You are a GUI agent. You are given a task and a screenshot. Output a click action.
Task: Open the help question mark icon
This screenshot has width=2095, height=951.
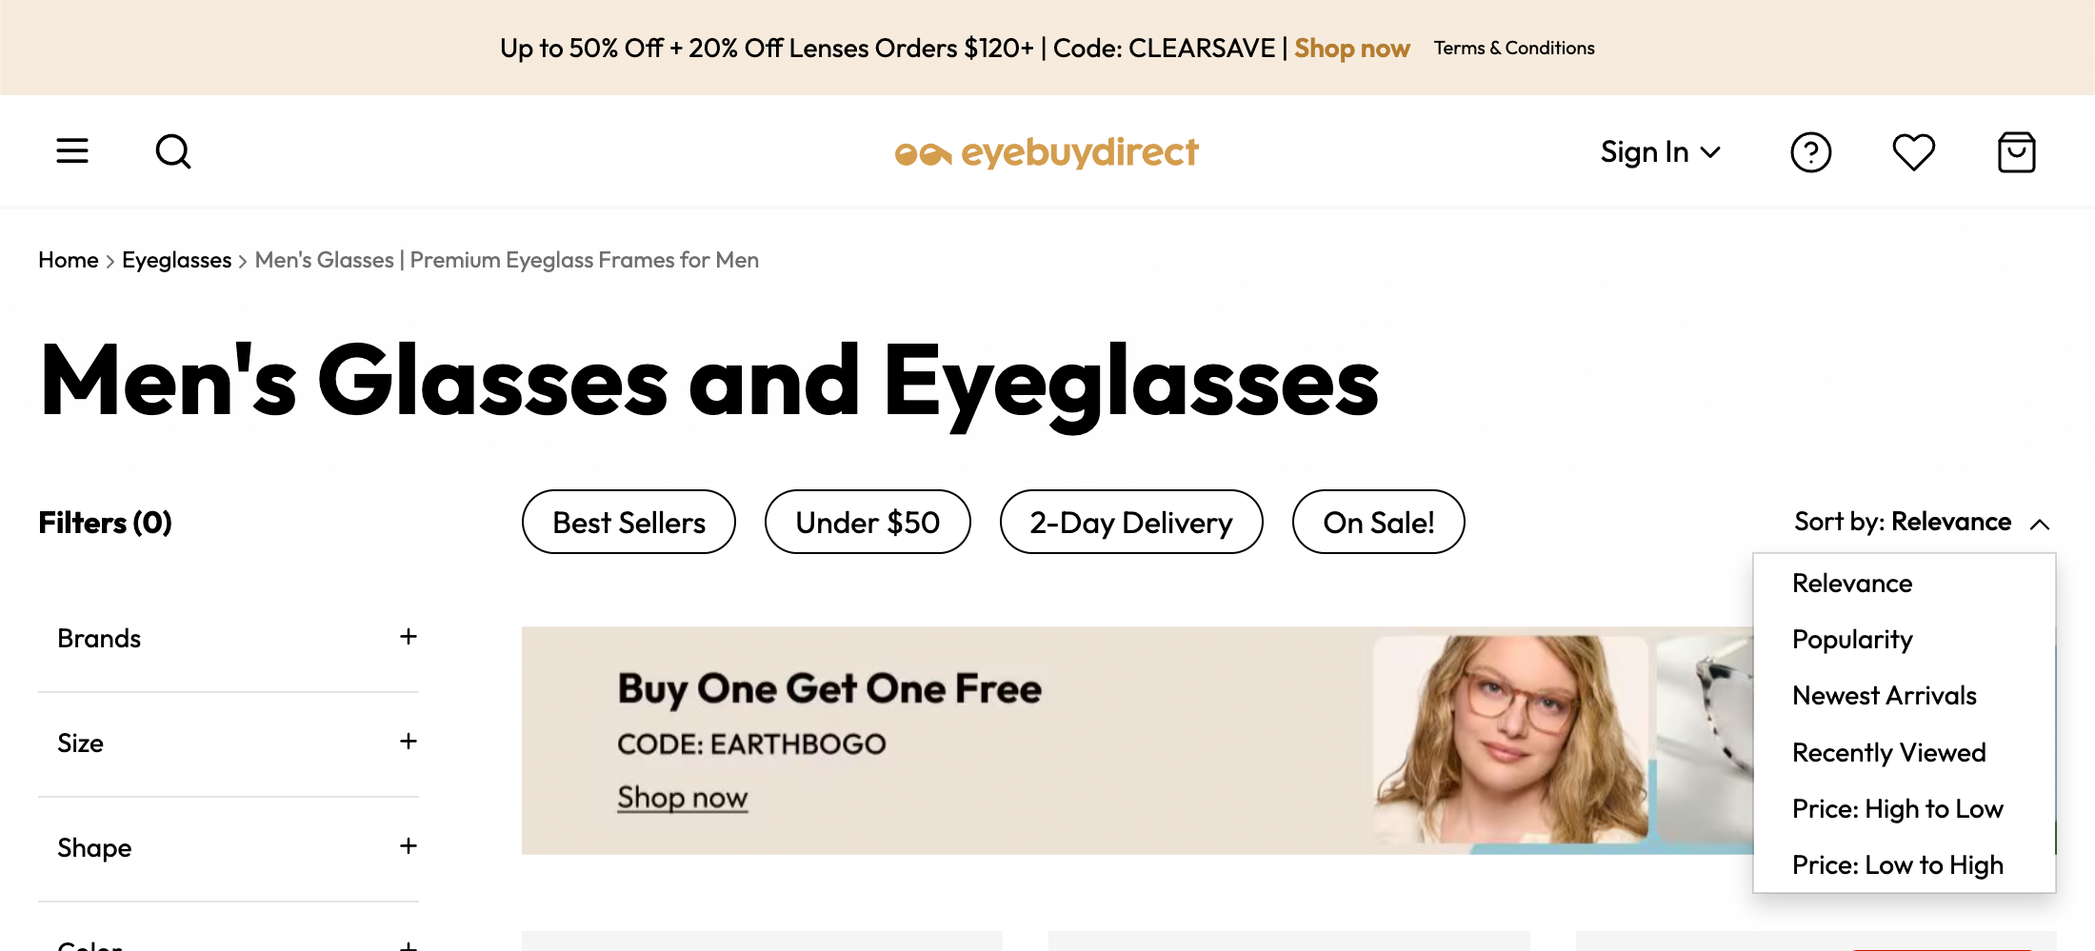[x=1810, y=152]
